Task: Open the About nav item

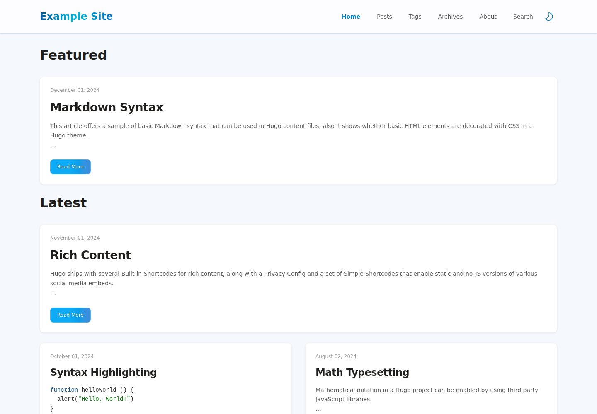Action: [488, 17]
